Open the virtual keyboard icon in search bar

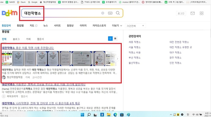[110, 13]
